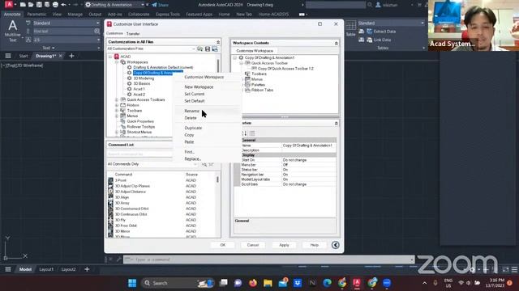Expand the Shortcut Menus tree node

[x=117, y=132]
